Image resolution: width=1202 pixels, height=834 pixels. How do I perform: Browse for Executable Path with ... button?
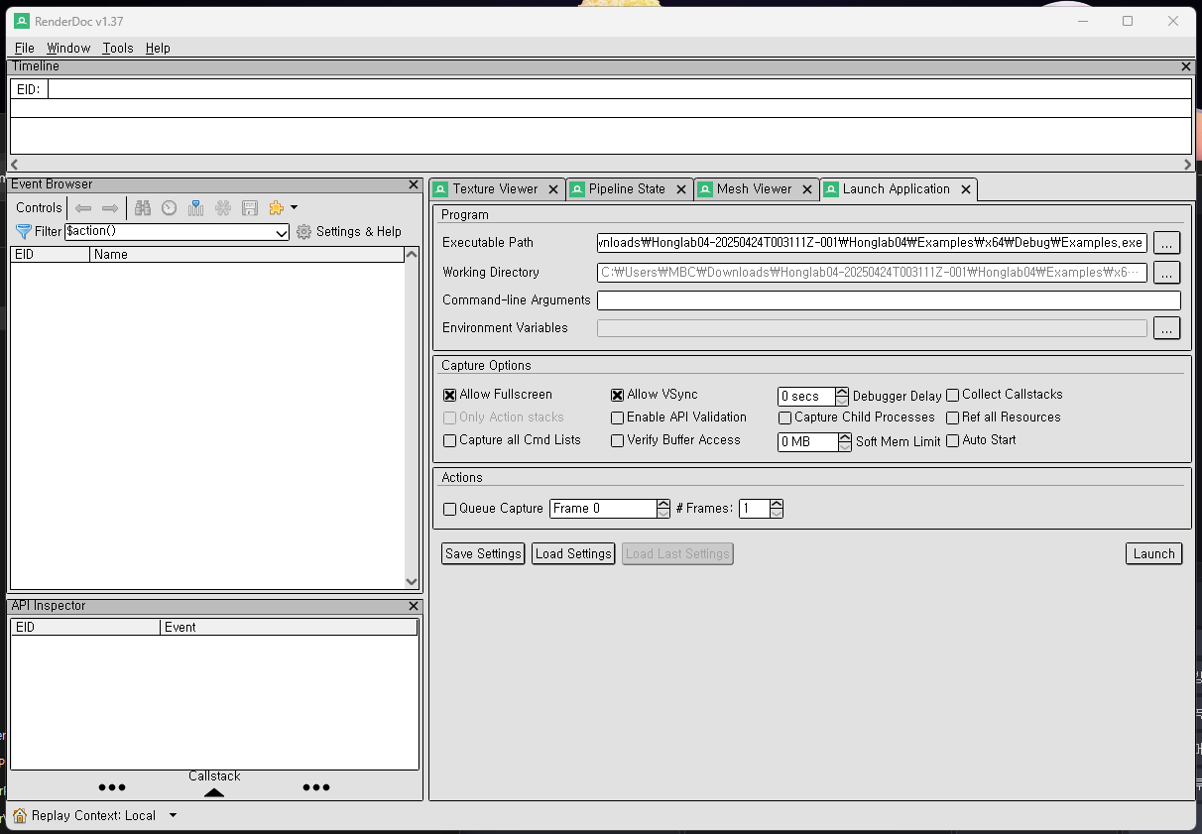(1166, 243)
